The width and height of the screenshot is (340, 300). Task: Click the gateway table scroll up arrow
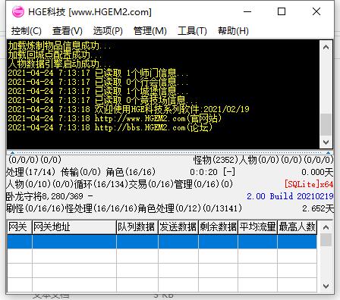(x=326, y=227)
